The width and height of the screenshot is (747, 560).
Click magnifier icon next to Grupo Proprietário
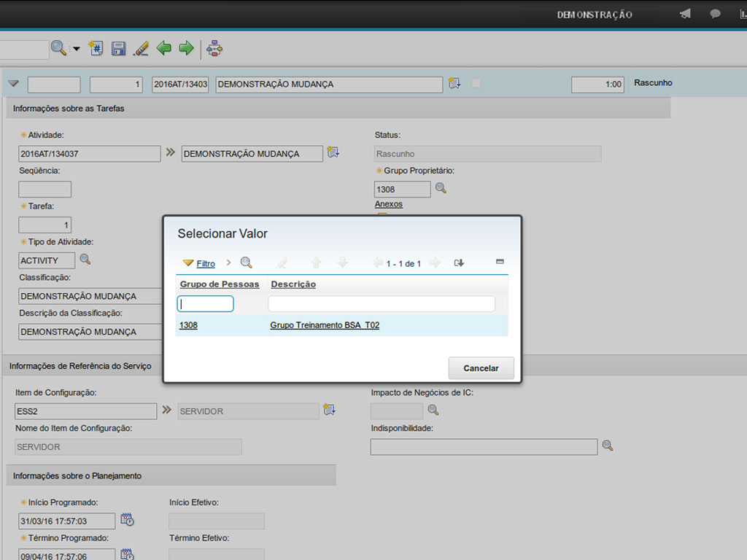coord(441,188)
